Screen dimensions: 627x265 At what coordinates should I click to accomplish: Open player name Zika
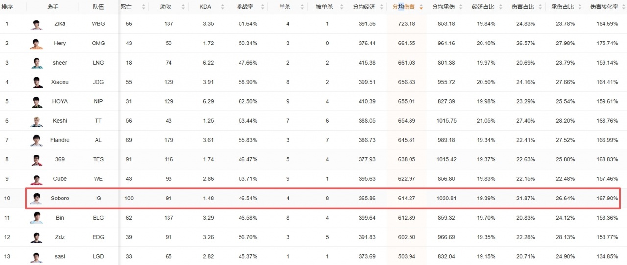point(60,24)
